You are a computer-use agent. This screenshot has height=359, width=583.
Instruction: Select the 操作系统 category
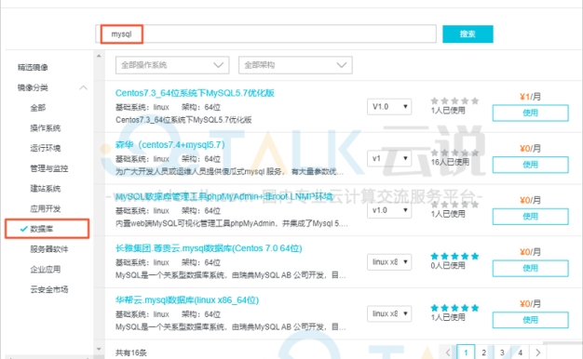pyautogui.click(x=45, y=128)
